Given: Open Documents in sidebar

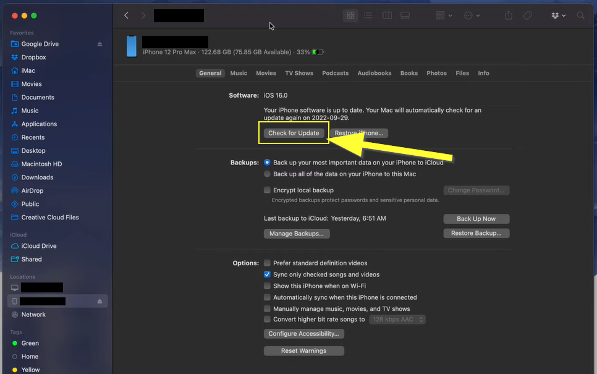Looking at the screenshot, I should point(38,98).
